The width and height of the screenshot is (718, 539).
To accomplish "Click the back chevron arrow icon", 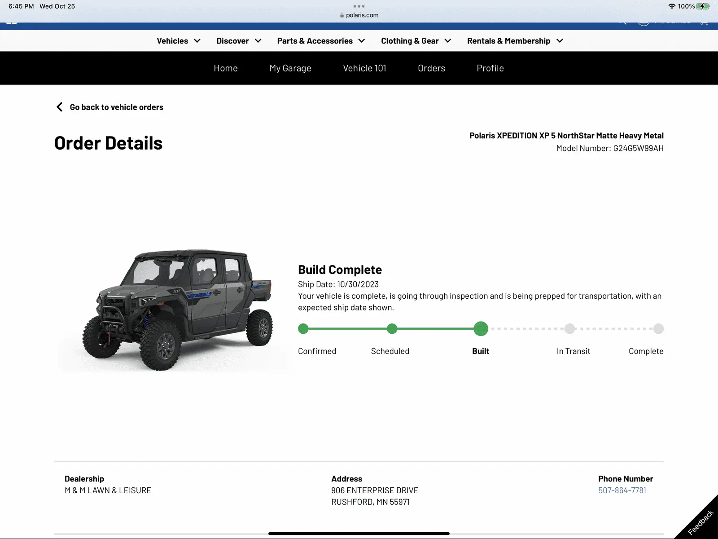I will pyautogui.click(x=59, y=107).
